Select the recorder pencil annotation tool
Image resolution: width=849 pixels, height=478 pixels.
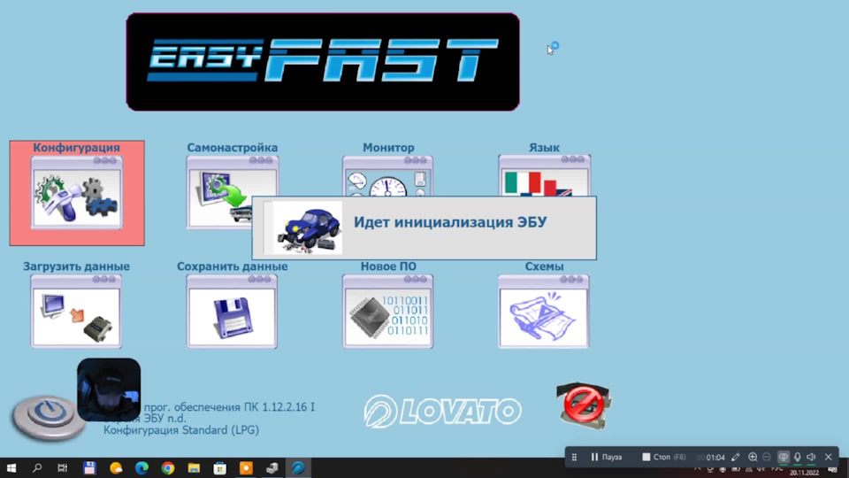coord(735,457)
